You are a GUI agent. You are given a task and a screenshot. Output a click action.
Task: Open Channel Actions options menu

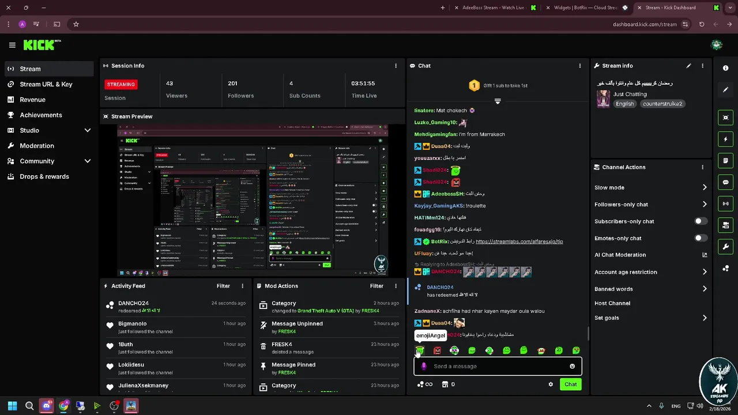(x=702, y=167)
